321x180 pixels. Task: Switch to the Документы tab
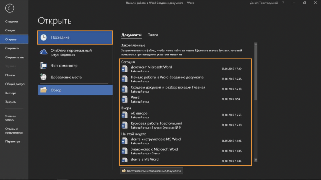[x=131, y=35]
